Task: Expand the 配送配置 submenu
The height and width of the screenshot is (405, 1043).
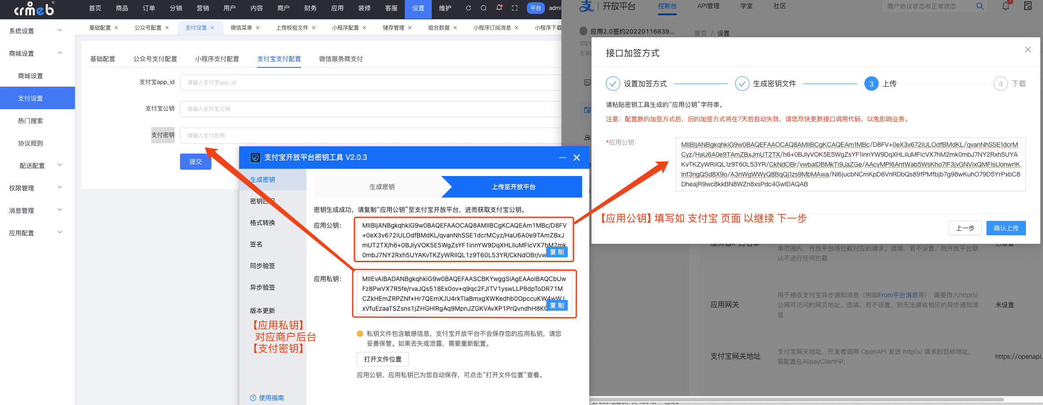Action: click(x=60, y=165)
